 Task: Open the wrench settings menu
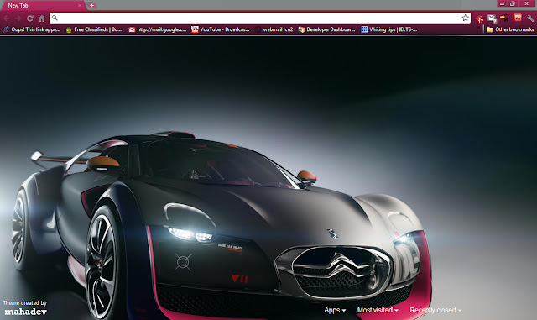point(529,18)
